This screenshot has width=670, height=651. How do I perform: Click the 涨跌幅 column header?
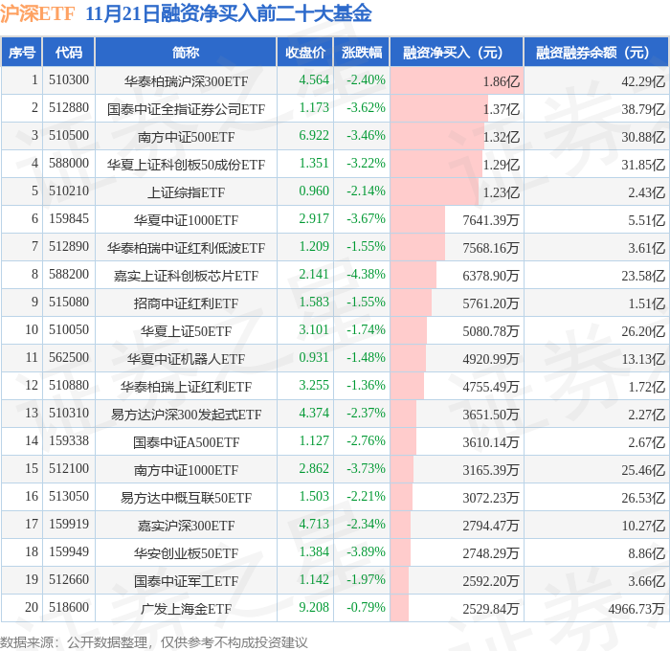362,52
